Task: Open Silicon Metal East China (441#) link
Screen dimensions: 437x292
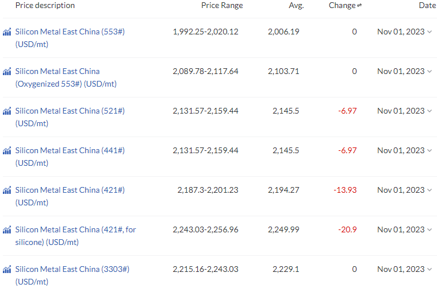Action: pos(70,157)
